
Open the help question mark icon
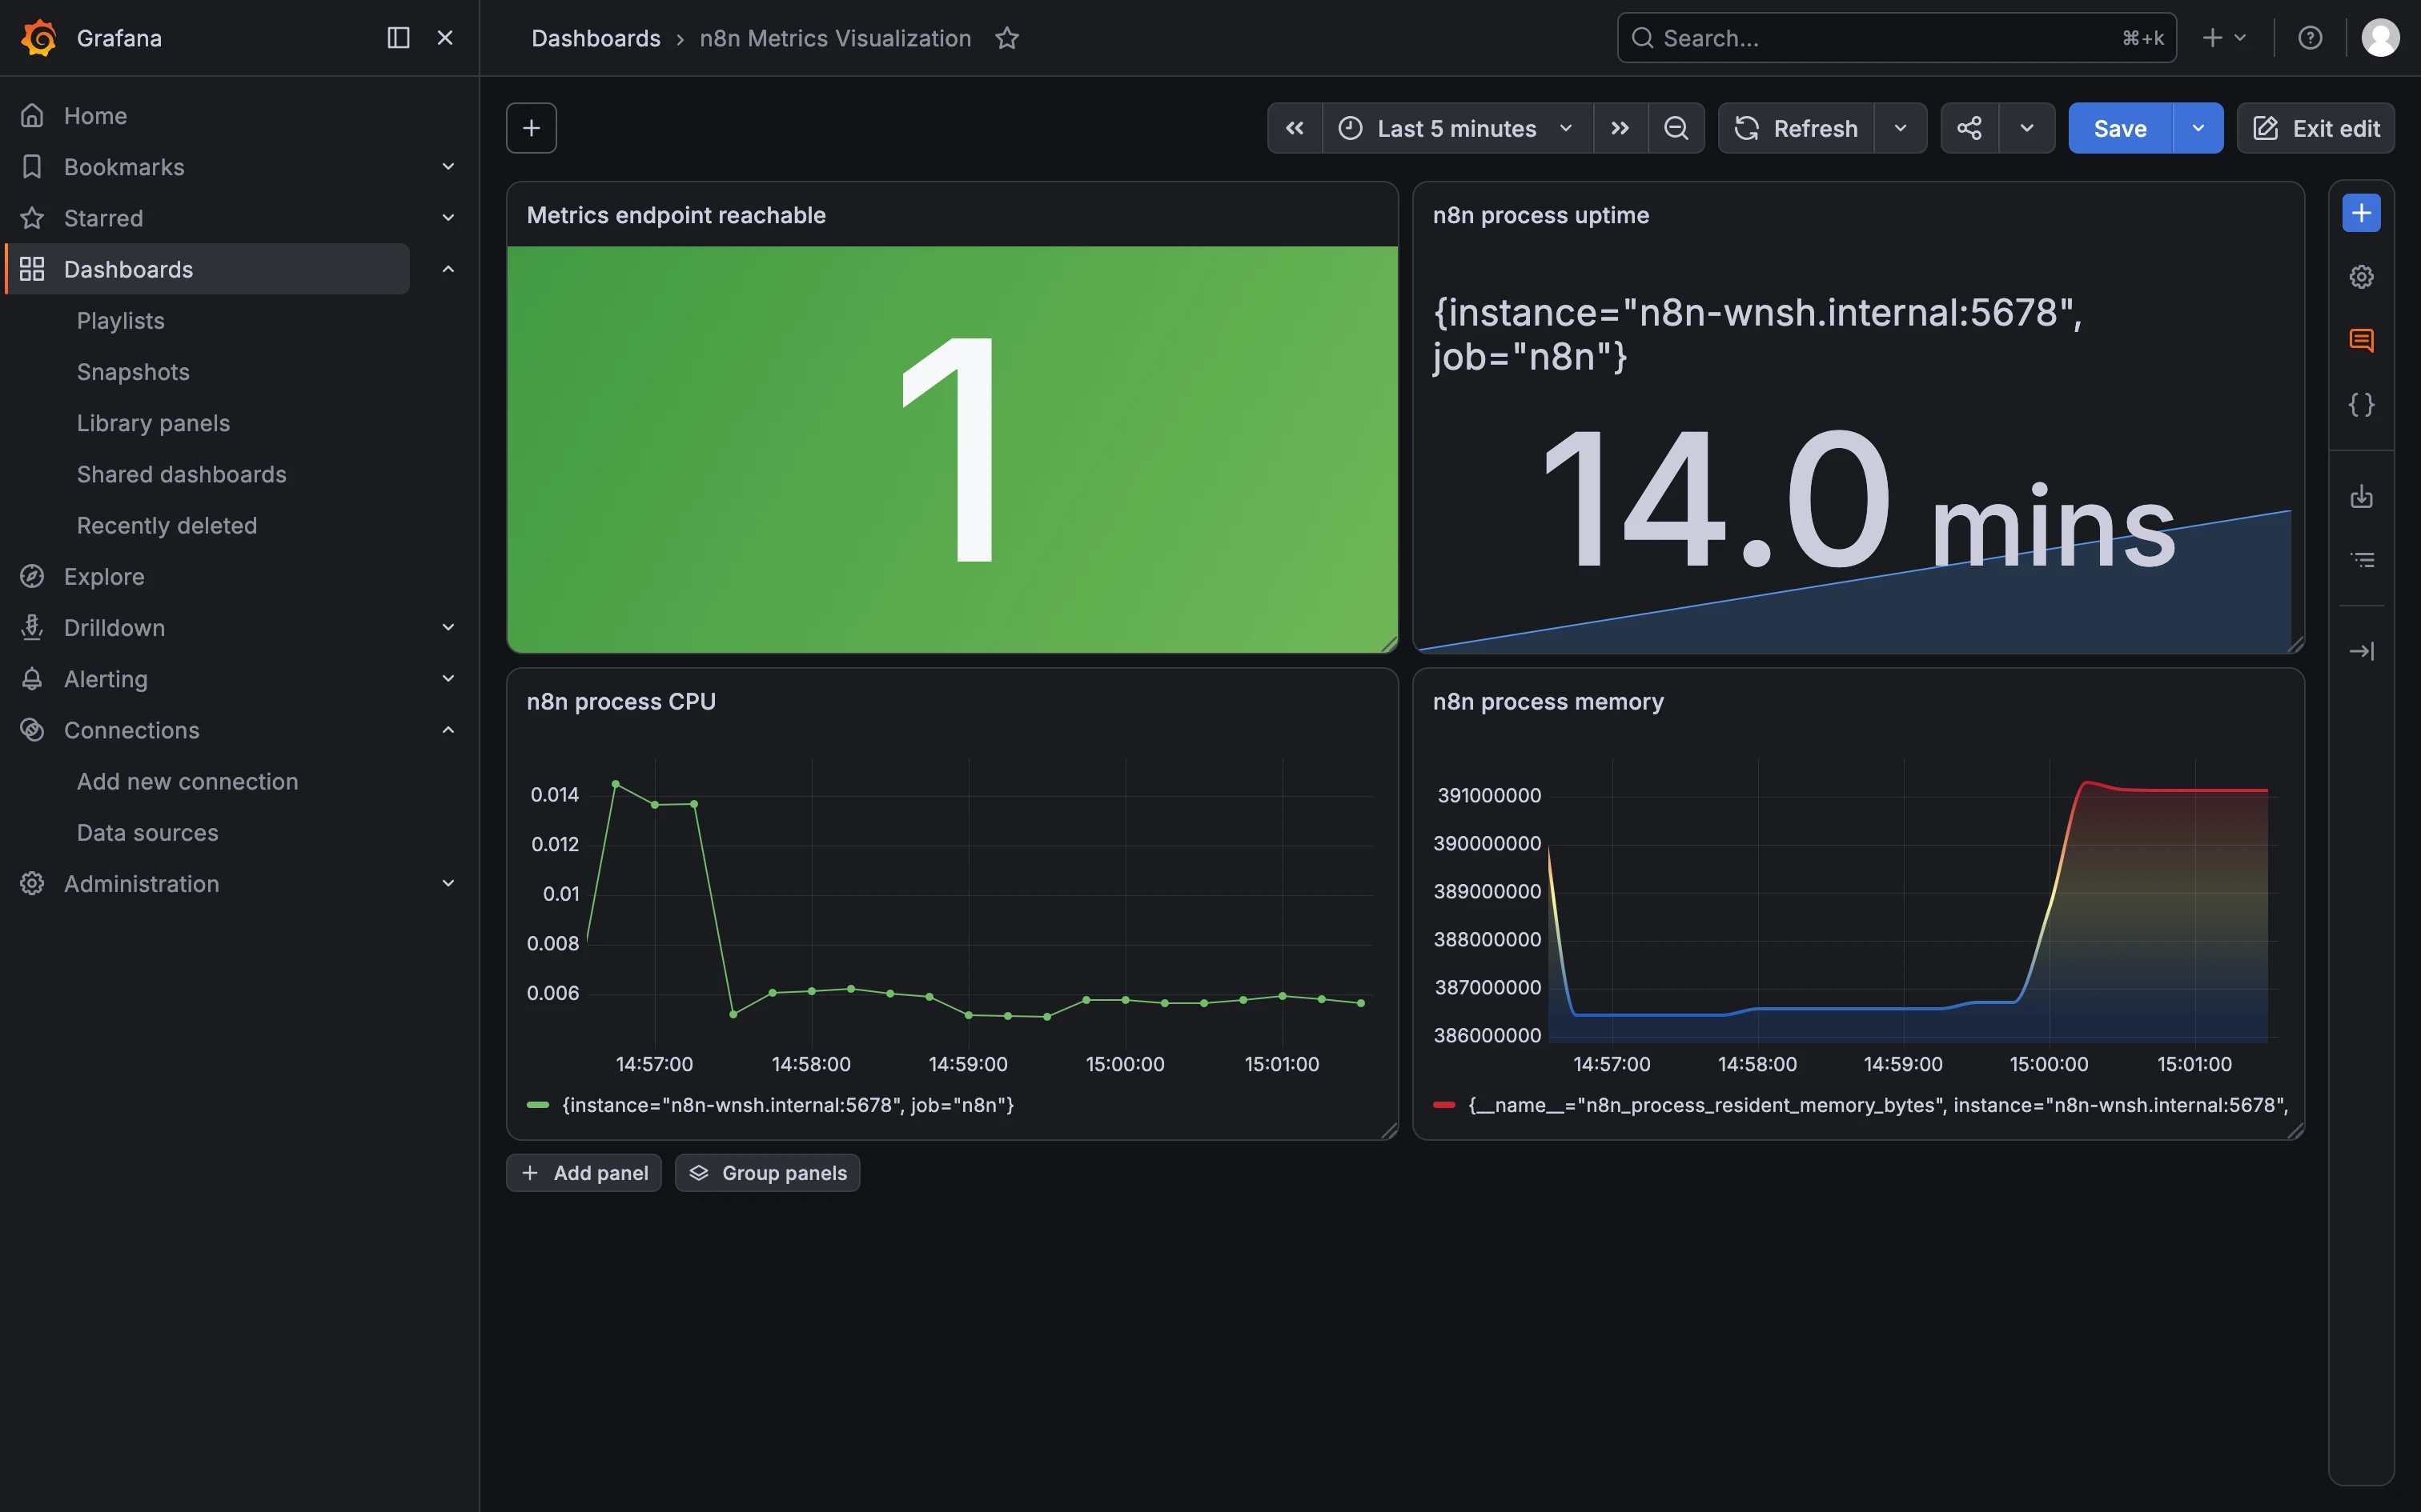(x=2310, y=38)
